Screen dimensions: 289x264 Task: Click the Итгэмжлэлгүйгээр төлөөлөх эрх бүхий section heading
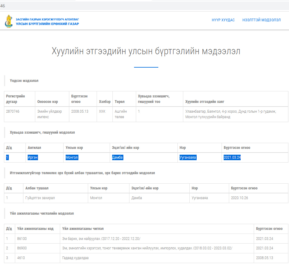(82, 173)
